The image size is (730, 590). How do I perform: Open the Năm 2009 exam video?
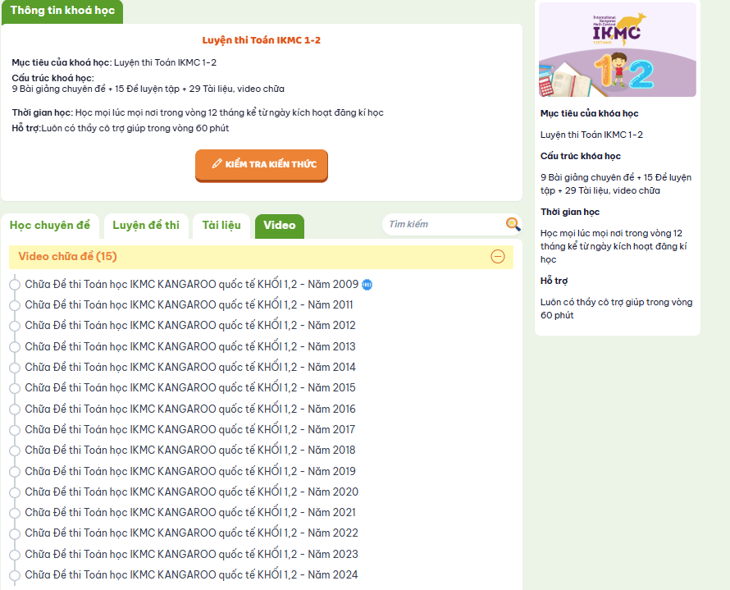(191, 284)
